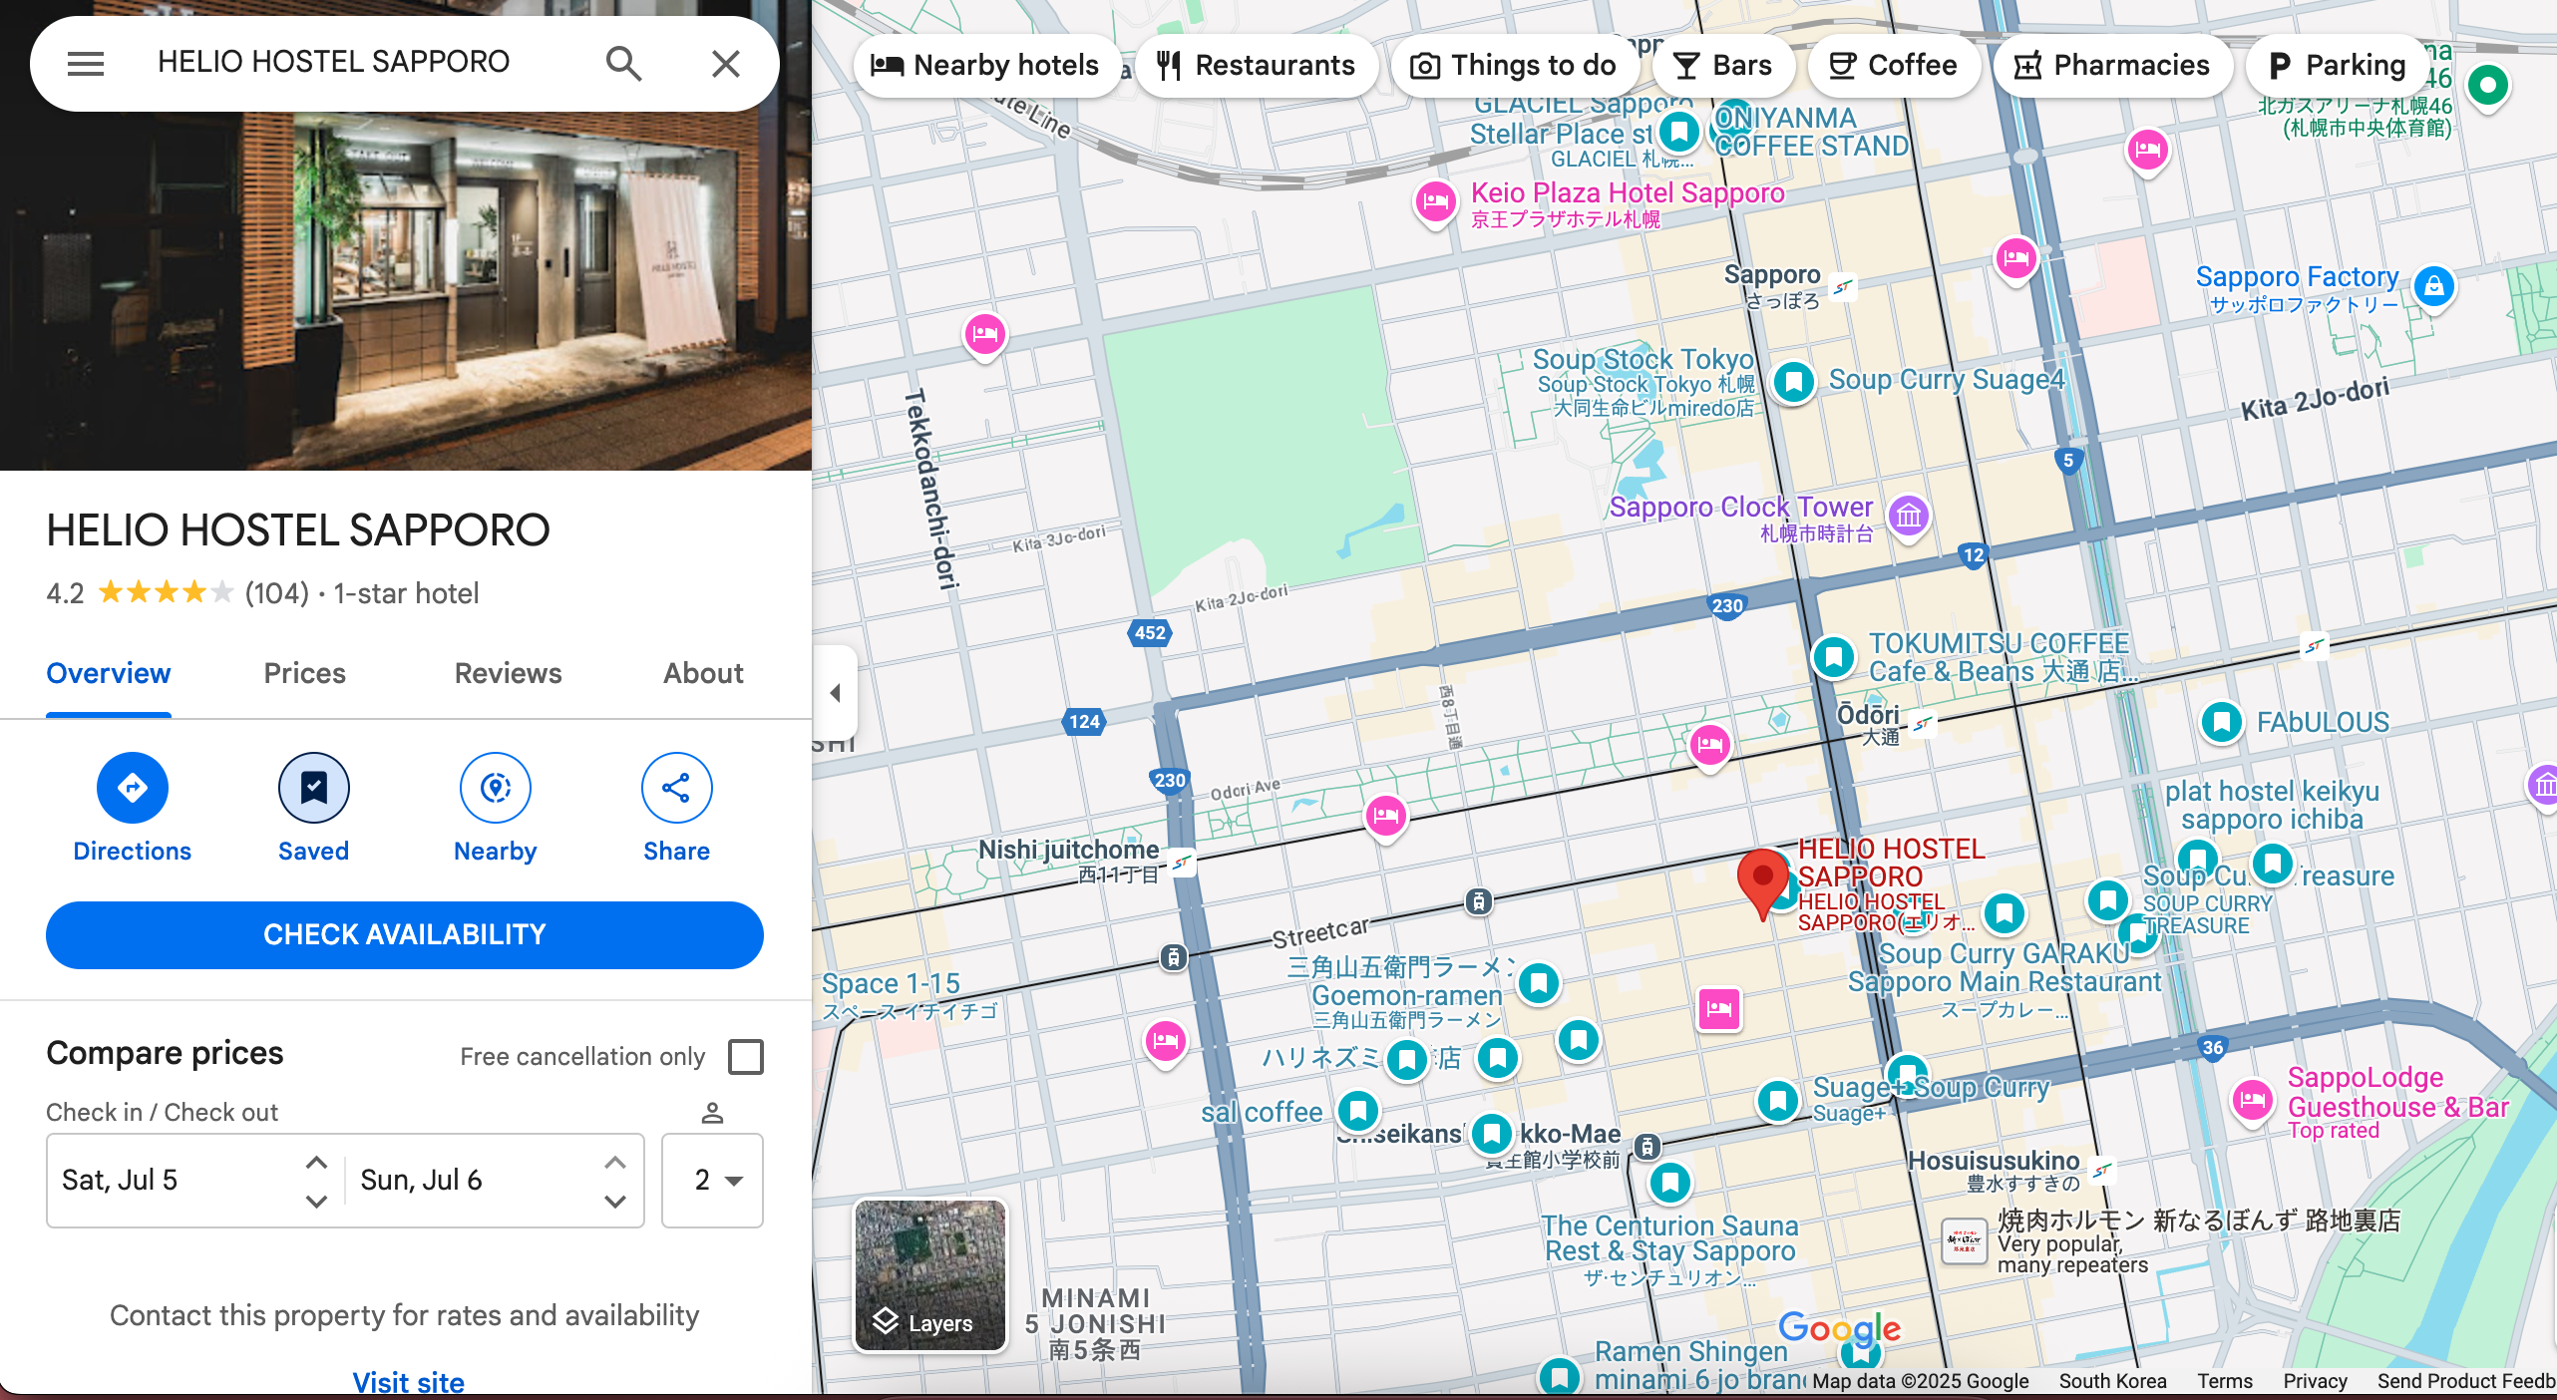Click Goemon-ramen saved marker

pos(1538,983)
